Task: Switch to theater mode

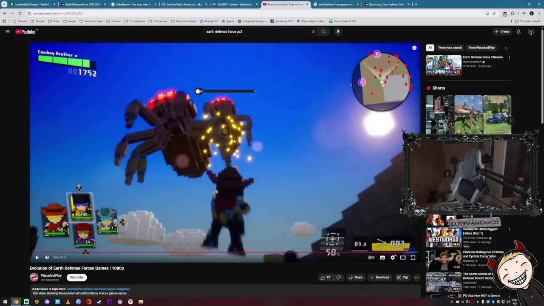Action: (402, 258)
